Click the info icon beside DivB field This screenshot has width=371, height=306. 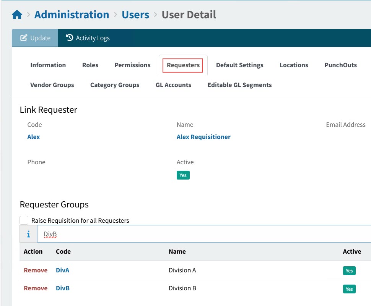(28, 234)
